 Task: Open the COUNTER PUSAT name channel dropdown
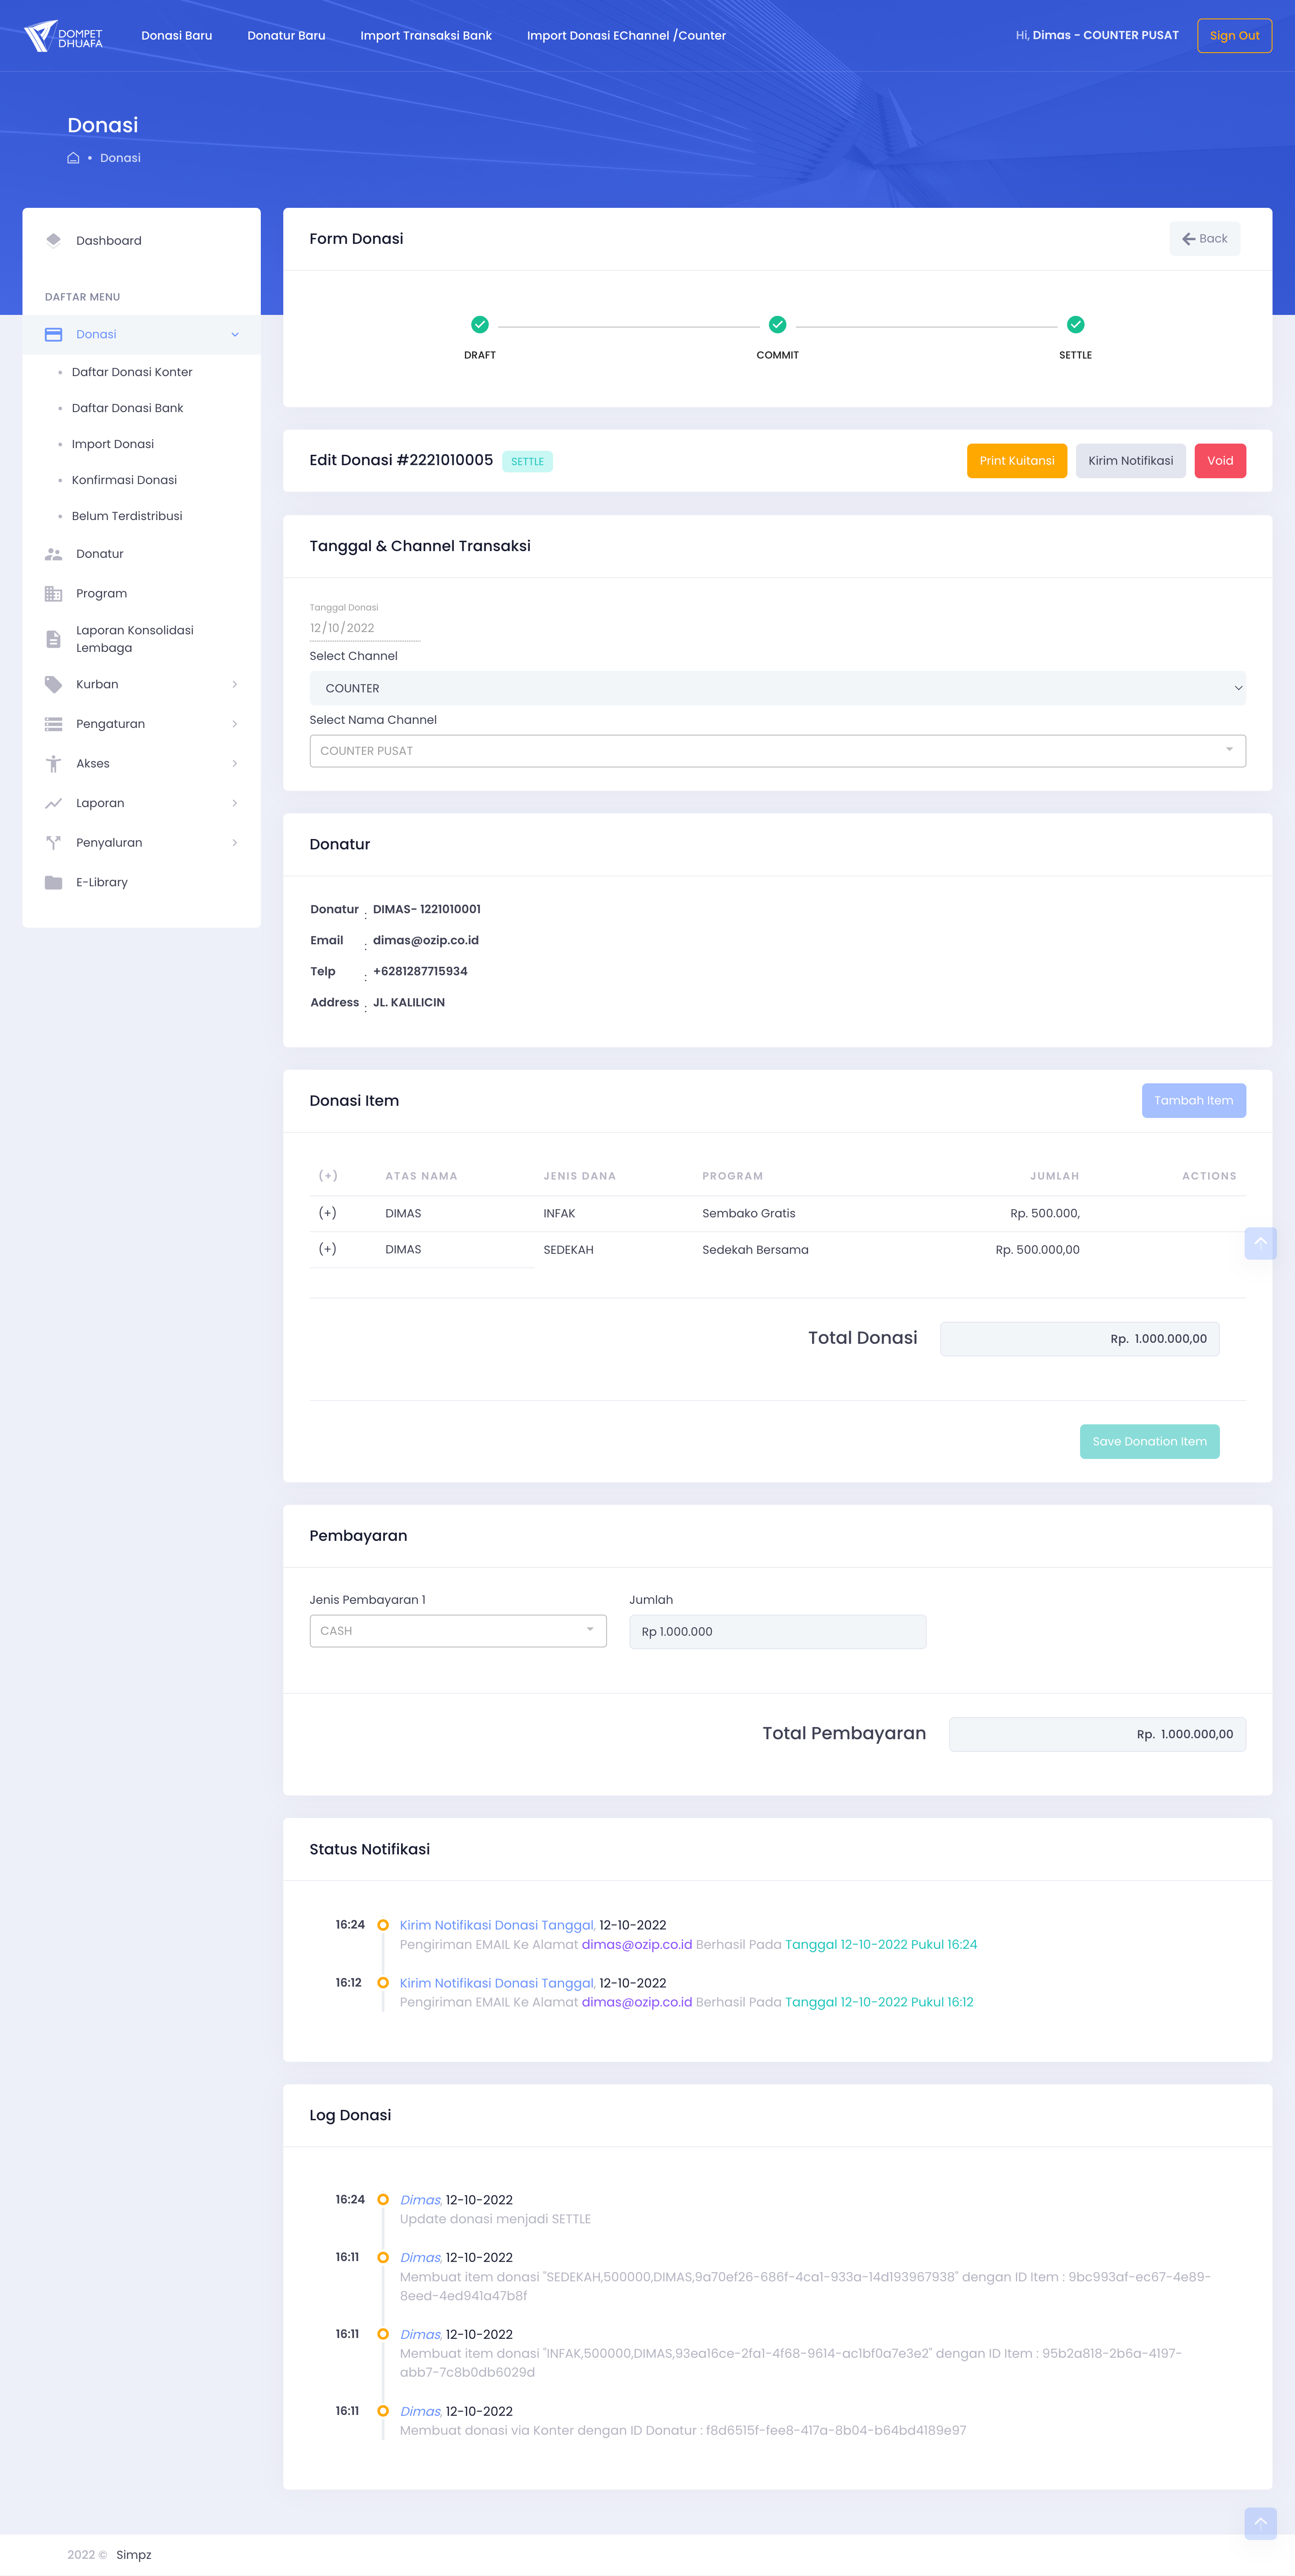pos(777,751)
